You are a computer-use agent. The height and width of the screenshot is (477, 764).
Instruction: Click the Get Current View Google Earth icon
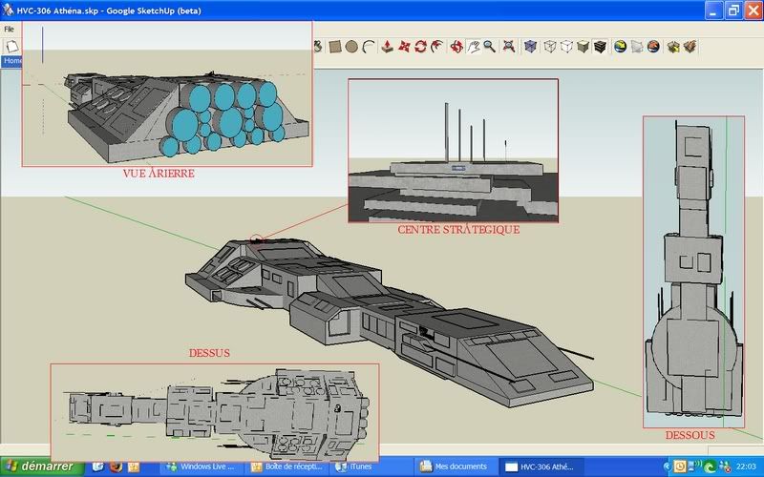click(620, 47)
